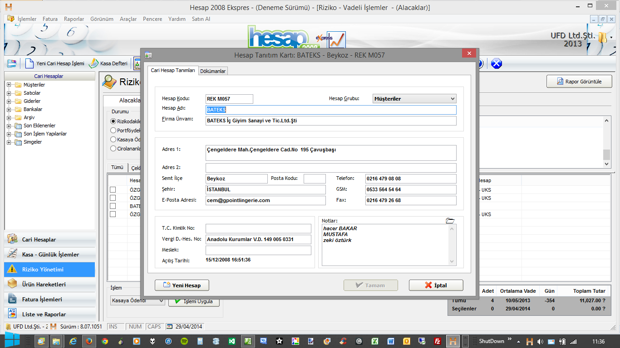
Task: Select the Portföydekiler radio button
Action: [x=113, y=130]
